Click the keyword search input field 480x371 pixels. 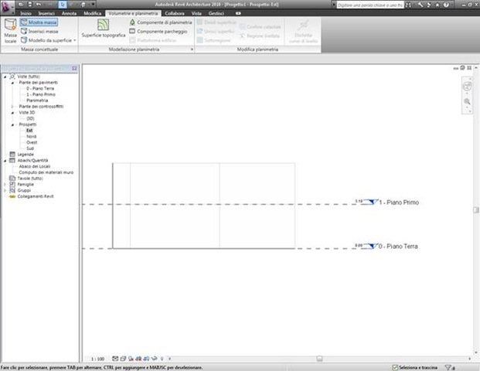[369, 5]
